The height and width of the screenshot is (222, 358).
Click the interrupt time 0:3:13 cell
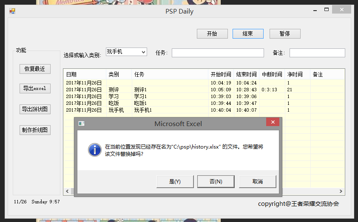click(272, 90)
